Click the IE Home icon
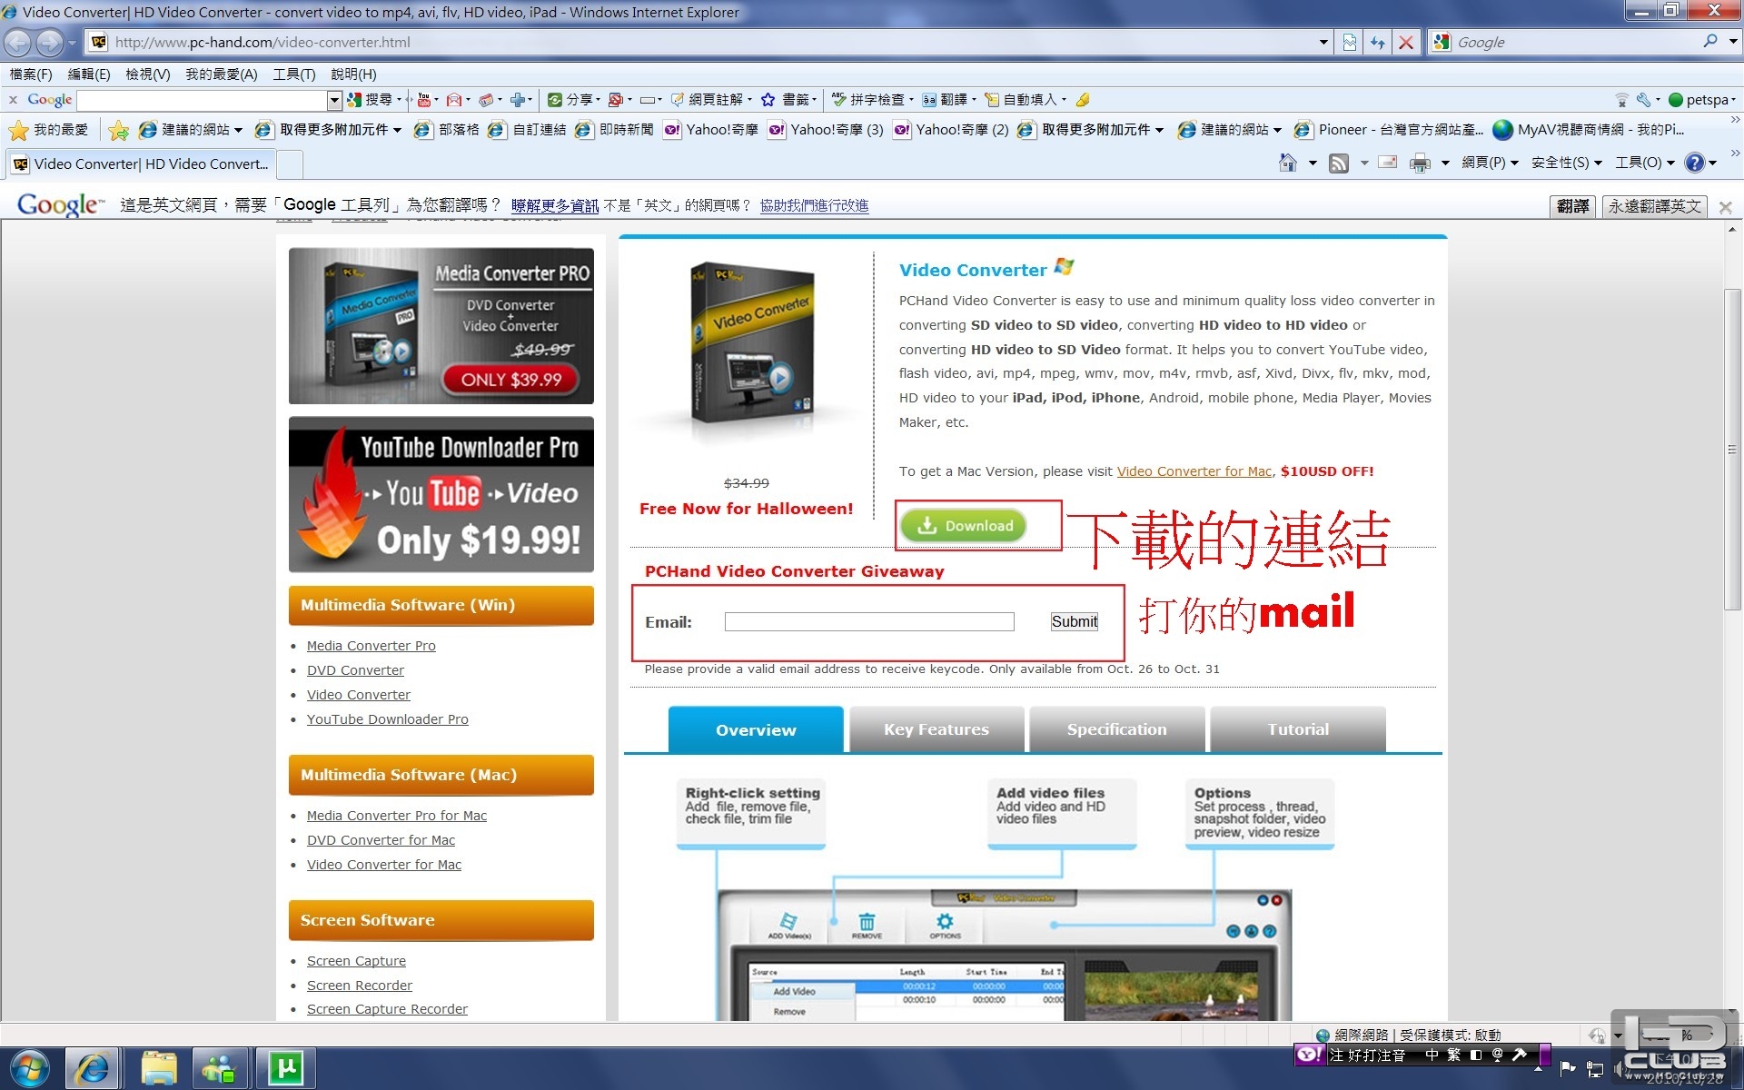This screenshot has width=1744, height=1090. click(x=1287, y=163)
